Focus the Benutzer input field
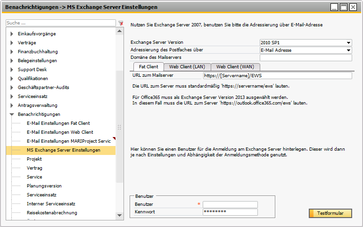The height and width of the screenshot is (227, 363). pos(230,204)
